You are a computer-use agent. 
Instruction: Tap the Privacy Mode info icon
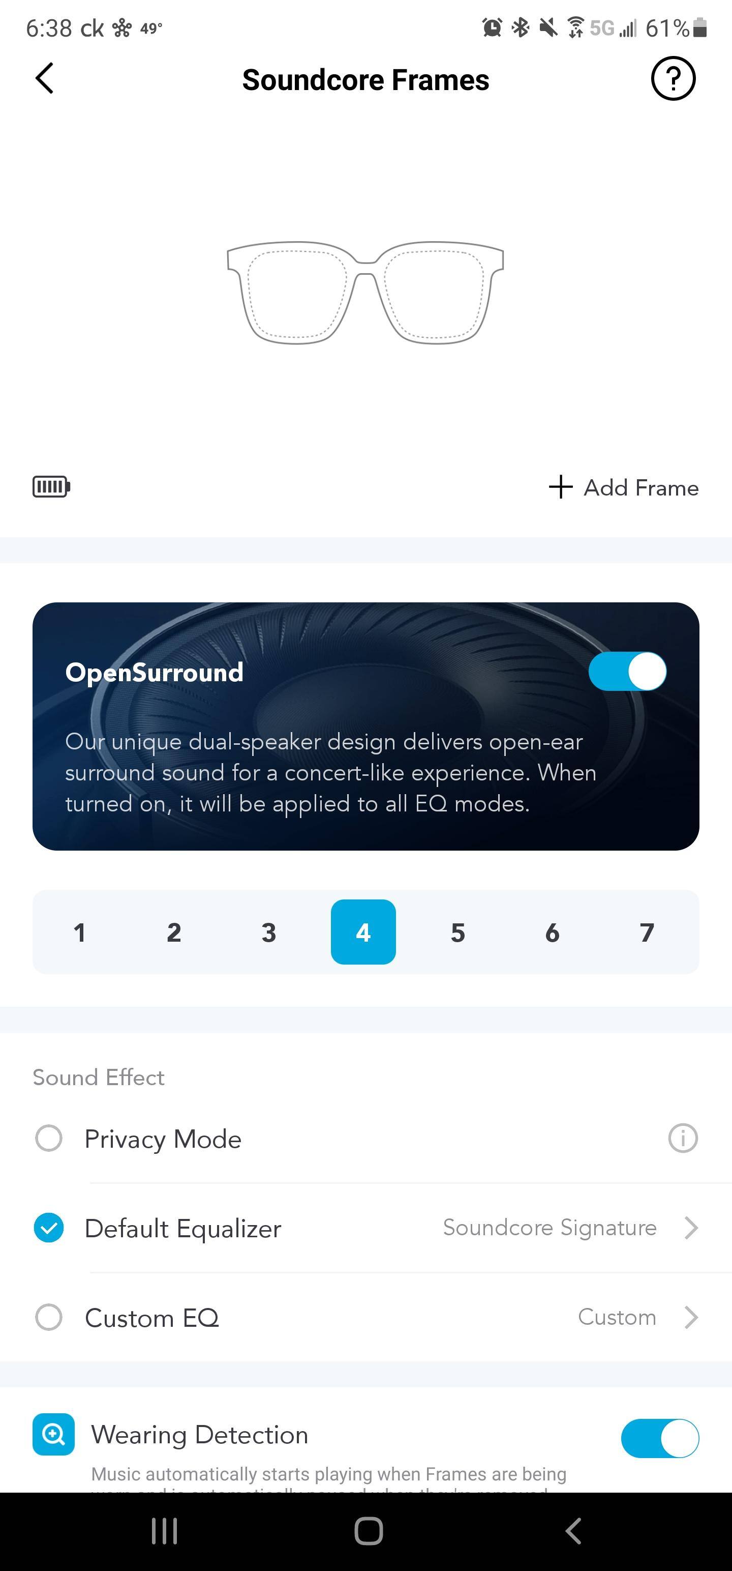683,1138
